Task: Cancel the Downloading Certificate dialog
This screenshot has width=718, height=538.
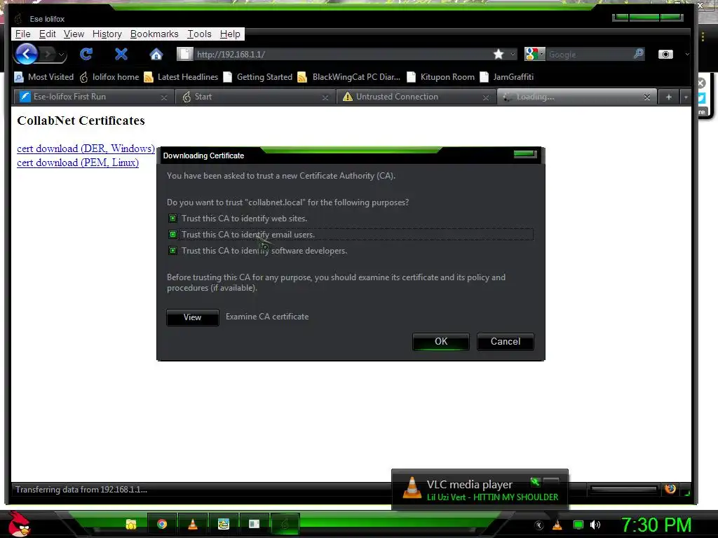Action: point(506,341)
